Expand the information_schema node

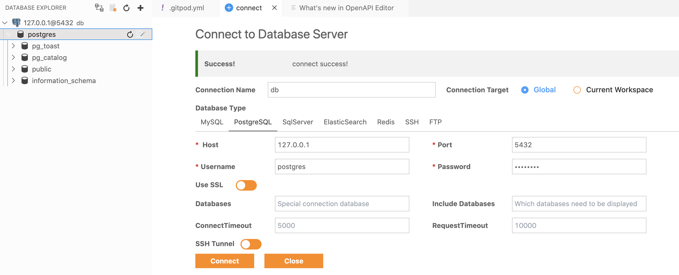13,80
